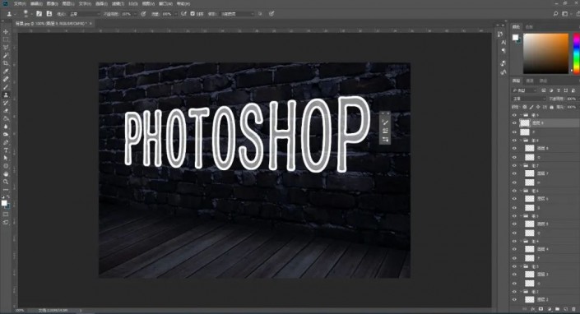Select the Brush tool
The width and height of the screenshot is (580, 314).
pos(6,87)
